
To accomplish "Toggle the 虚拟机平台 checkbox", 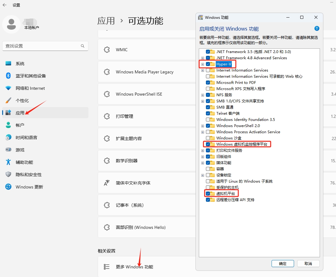I will click(x=208, y=194).
